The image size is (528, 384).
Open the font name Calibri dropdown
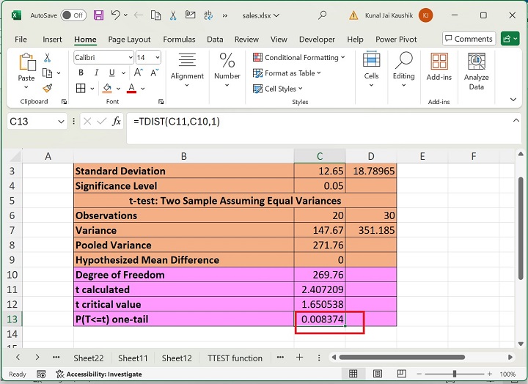[131, 57]
